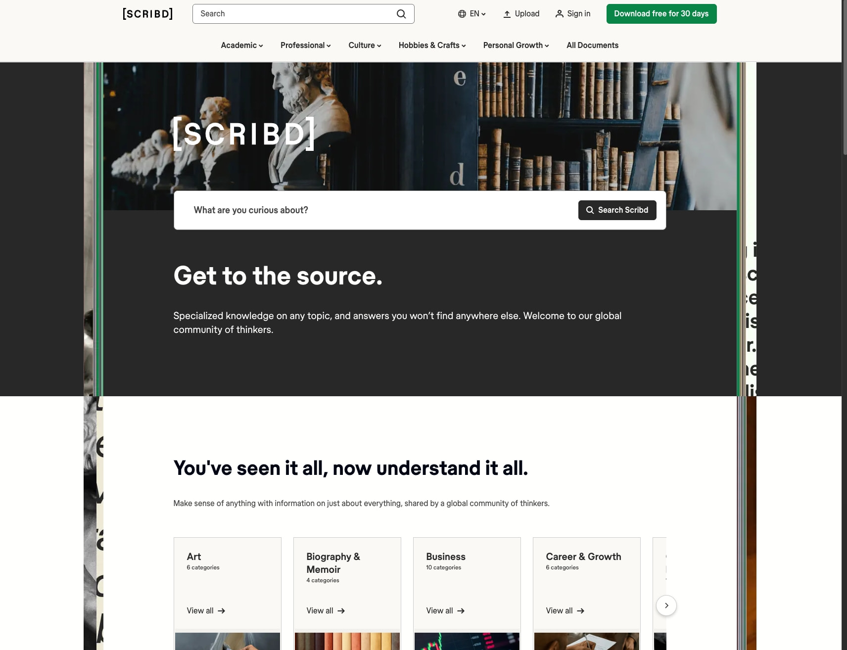Click the Career & Growth card title
Viewport: 847px width, 650px height.
(583, 557)
